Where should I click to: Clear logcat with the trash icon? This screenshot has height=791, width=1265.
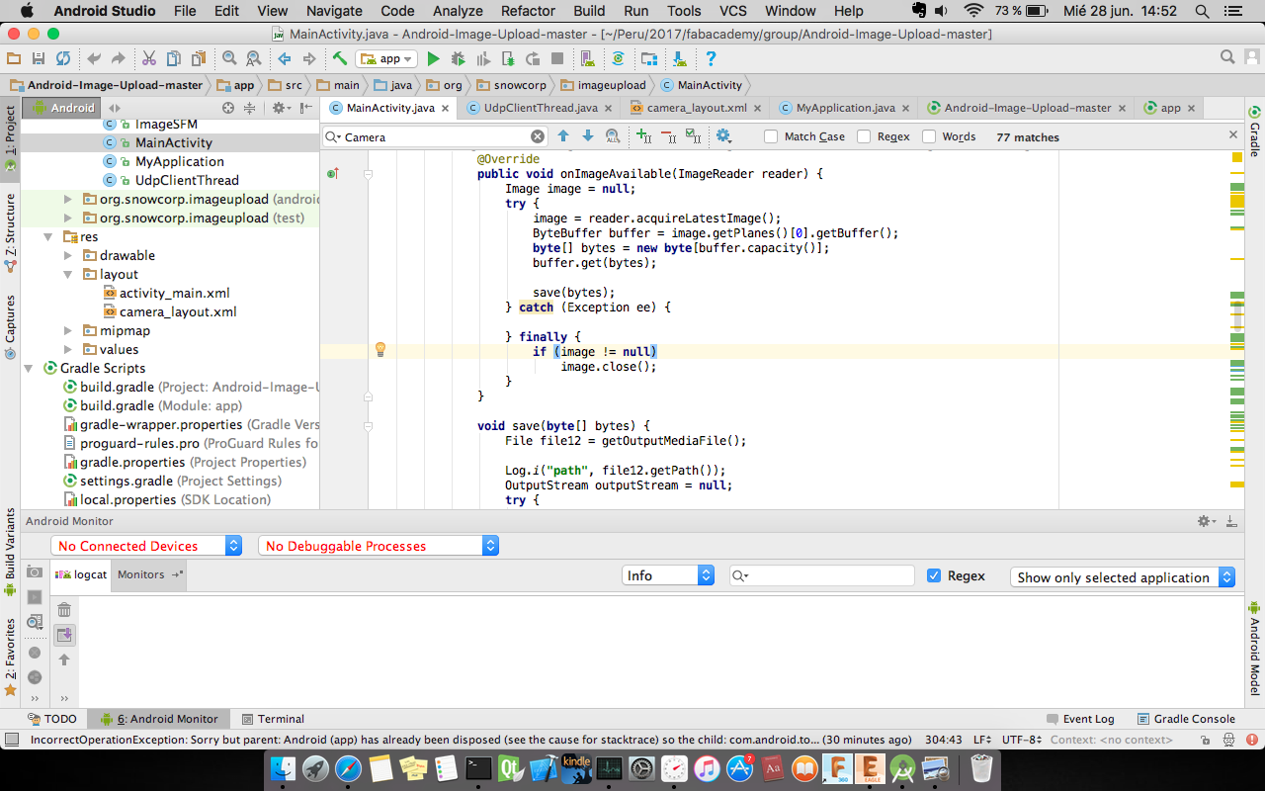(64, 610)
